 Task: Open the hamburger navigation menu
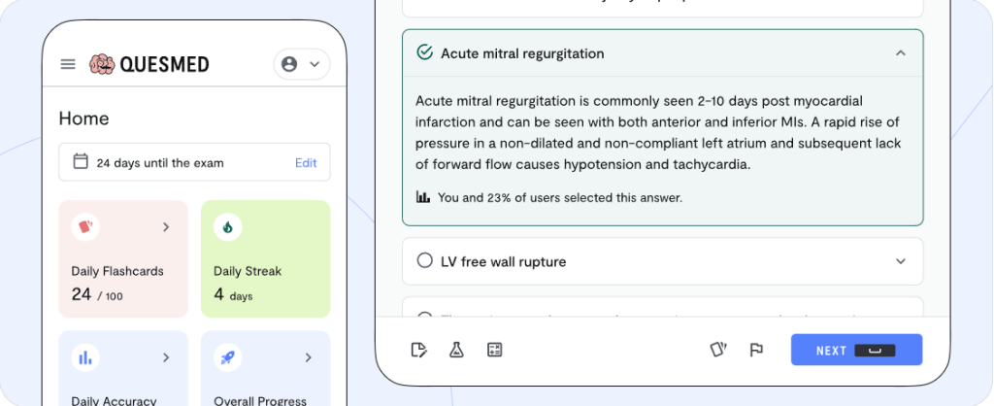point(68,64)
